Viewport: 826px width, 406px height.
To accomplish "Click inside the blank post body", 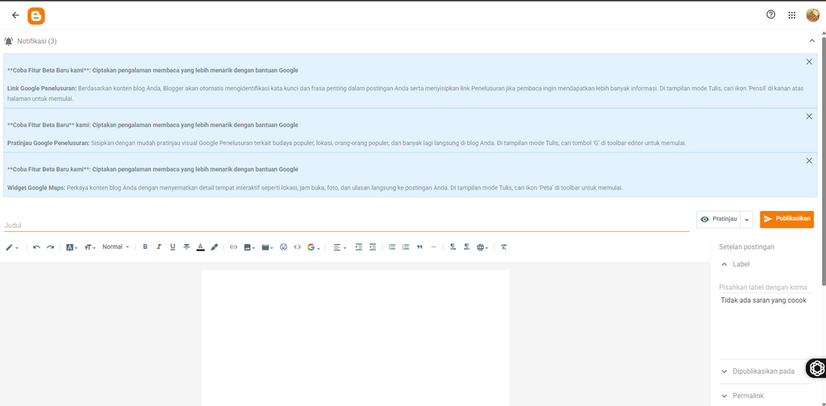I will [x=355, y=338].
